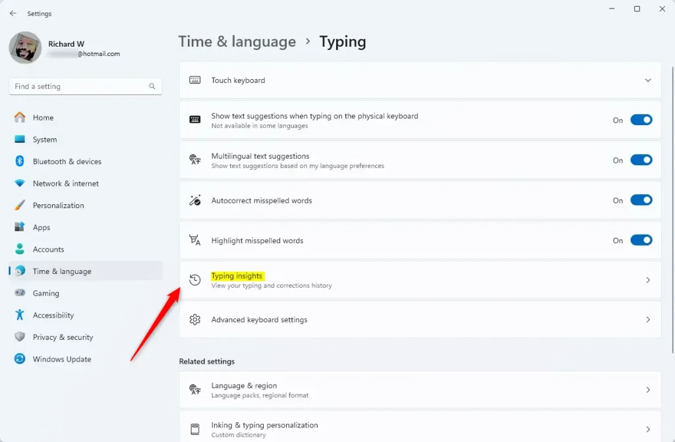
Task: Expand the Touch keyboard section chevron
Action: pyautogui.click(x=647, y=80)
